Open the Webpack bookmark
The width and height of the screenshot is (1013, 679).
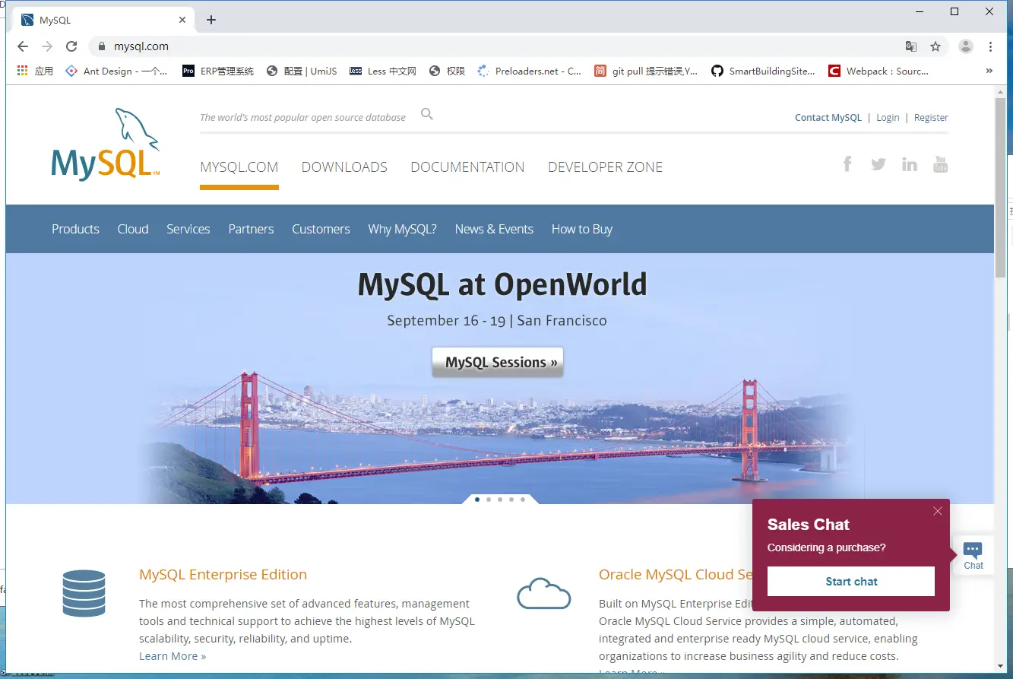point(878,71)
